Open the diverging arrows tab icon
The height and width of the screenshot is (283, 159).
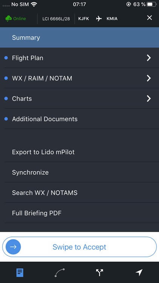pos(99,272)
